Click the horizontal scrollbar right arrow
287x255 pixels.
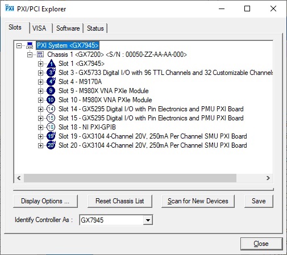(268, 178)
